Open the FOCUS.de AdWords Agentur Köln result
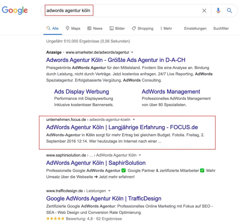240x223 pixels. click(122, 127)
